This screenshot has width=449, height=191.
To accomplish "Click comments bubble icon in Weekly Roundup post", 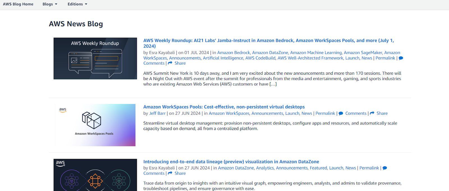I will 401,58.
